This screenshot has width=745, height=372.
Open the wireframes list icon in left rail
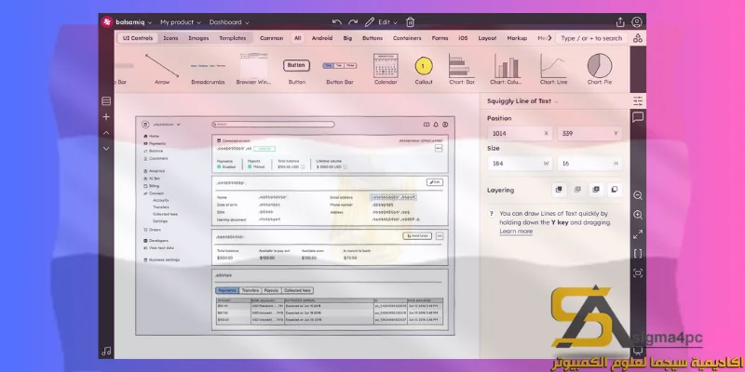click(x=106, y=101)
